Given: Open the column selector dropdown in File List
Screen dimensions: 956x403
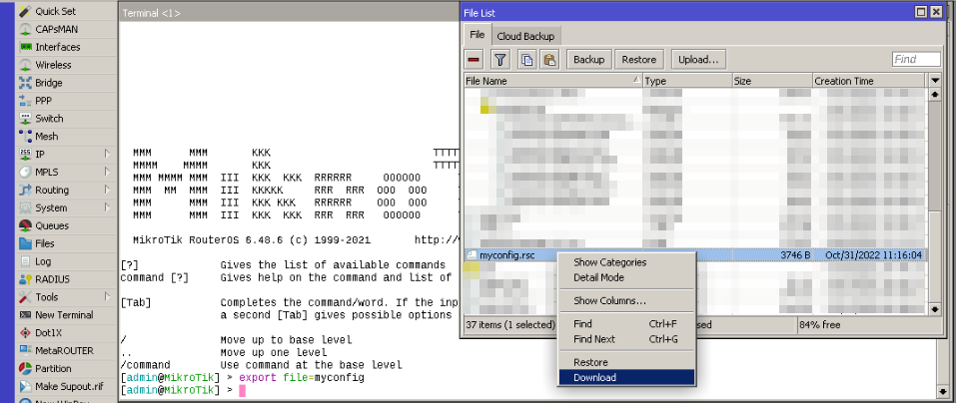Looking at the screenshot, I should pos(936,81).
